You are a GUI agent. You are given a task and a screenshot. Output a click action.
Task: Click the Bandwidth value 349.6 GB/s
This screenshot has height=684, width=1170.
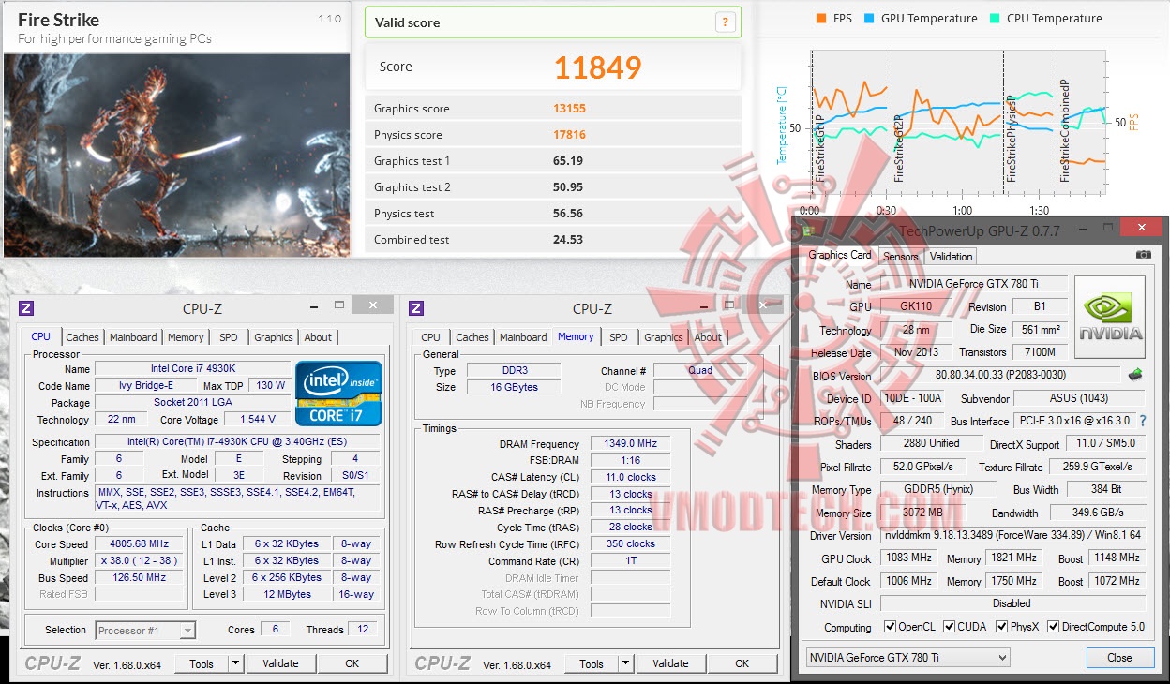(1096, 513)
